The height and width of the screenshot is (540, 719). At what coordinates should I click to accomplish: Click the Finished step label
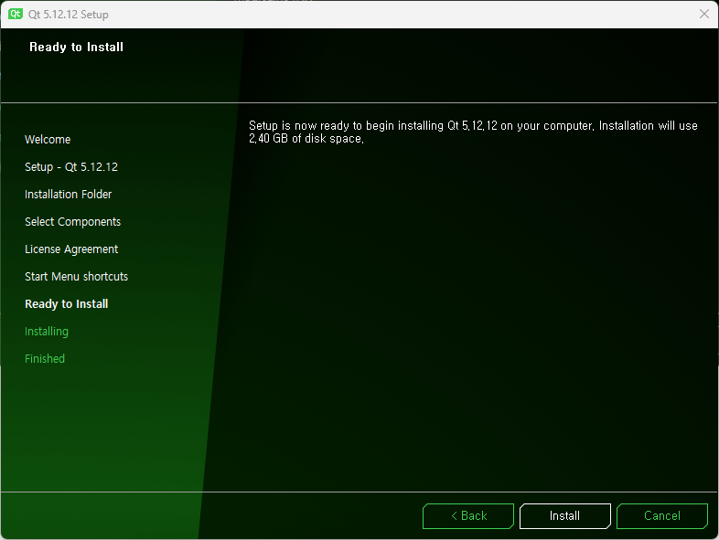[45, 358]
